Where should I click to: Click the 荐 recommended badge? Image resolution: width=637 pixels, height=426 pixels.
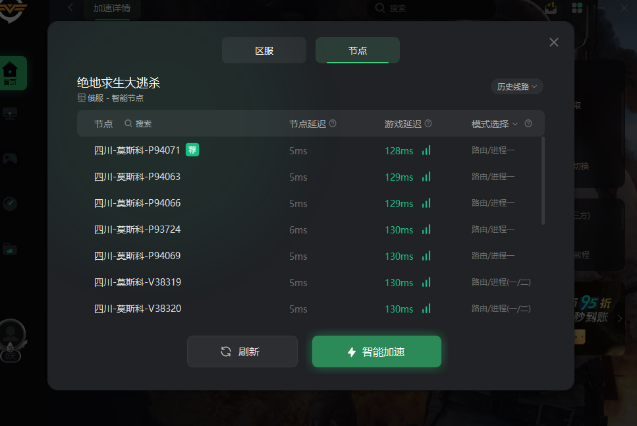192,150
